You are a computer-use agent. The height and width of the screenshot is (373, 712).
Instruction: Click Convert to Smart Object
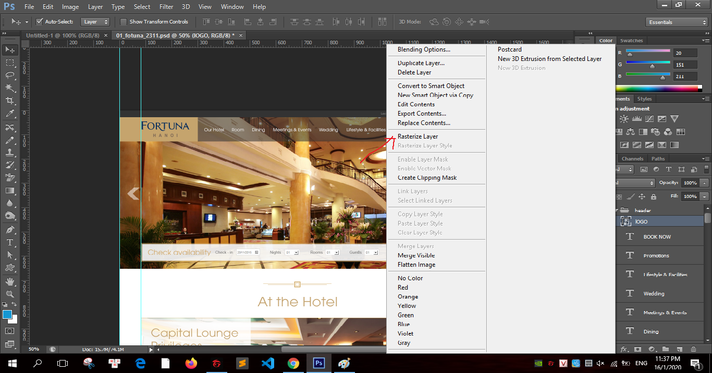click(431, 86)
